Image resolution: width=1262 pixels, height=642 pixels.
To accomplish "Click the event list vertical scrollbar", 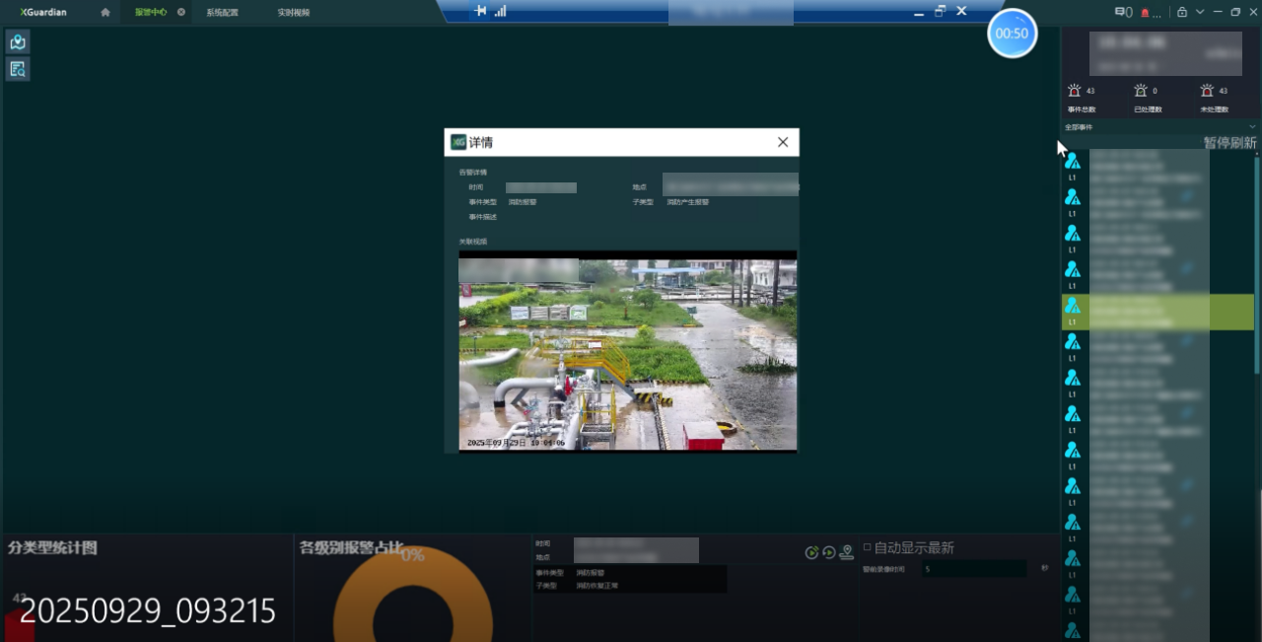I will coord(1256,266).
